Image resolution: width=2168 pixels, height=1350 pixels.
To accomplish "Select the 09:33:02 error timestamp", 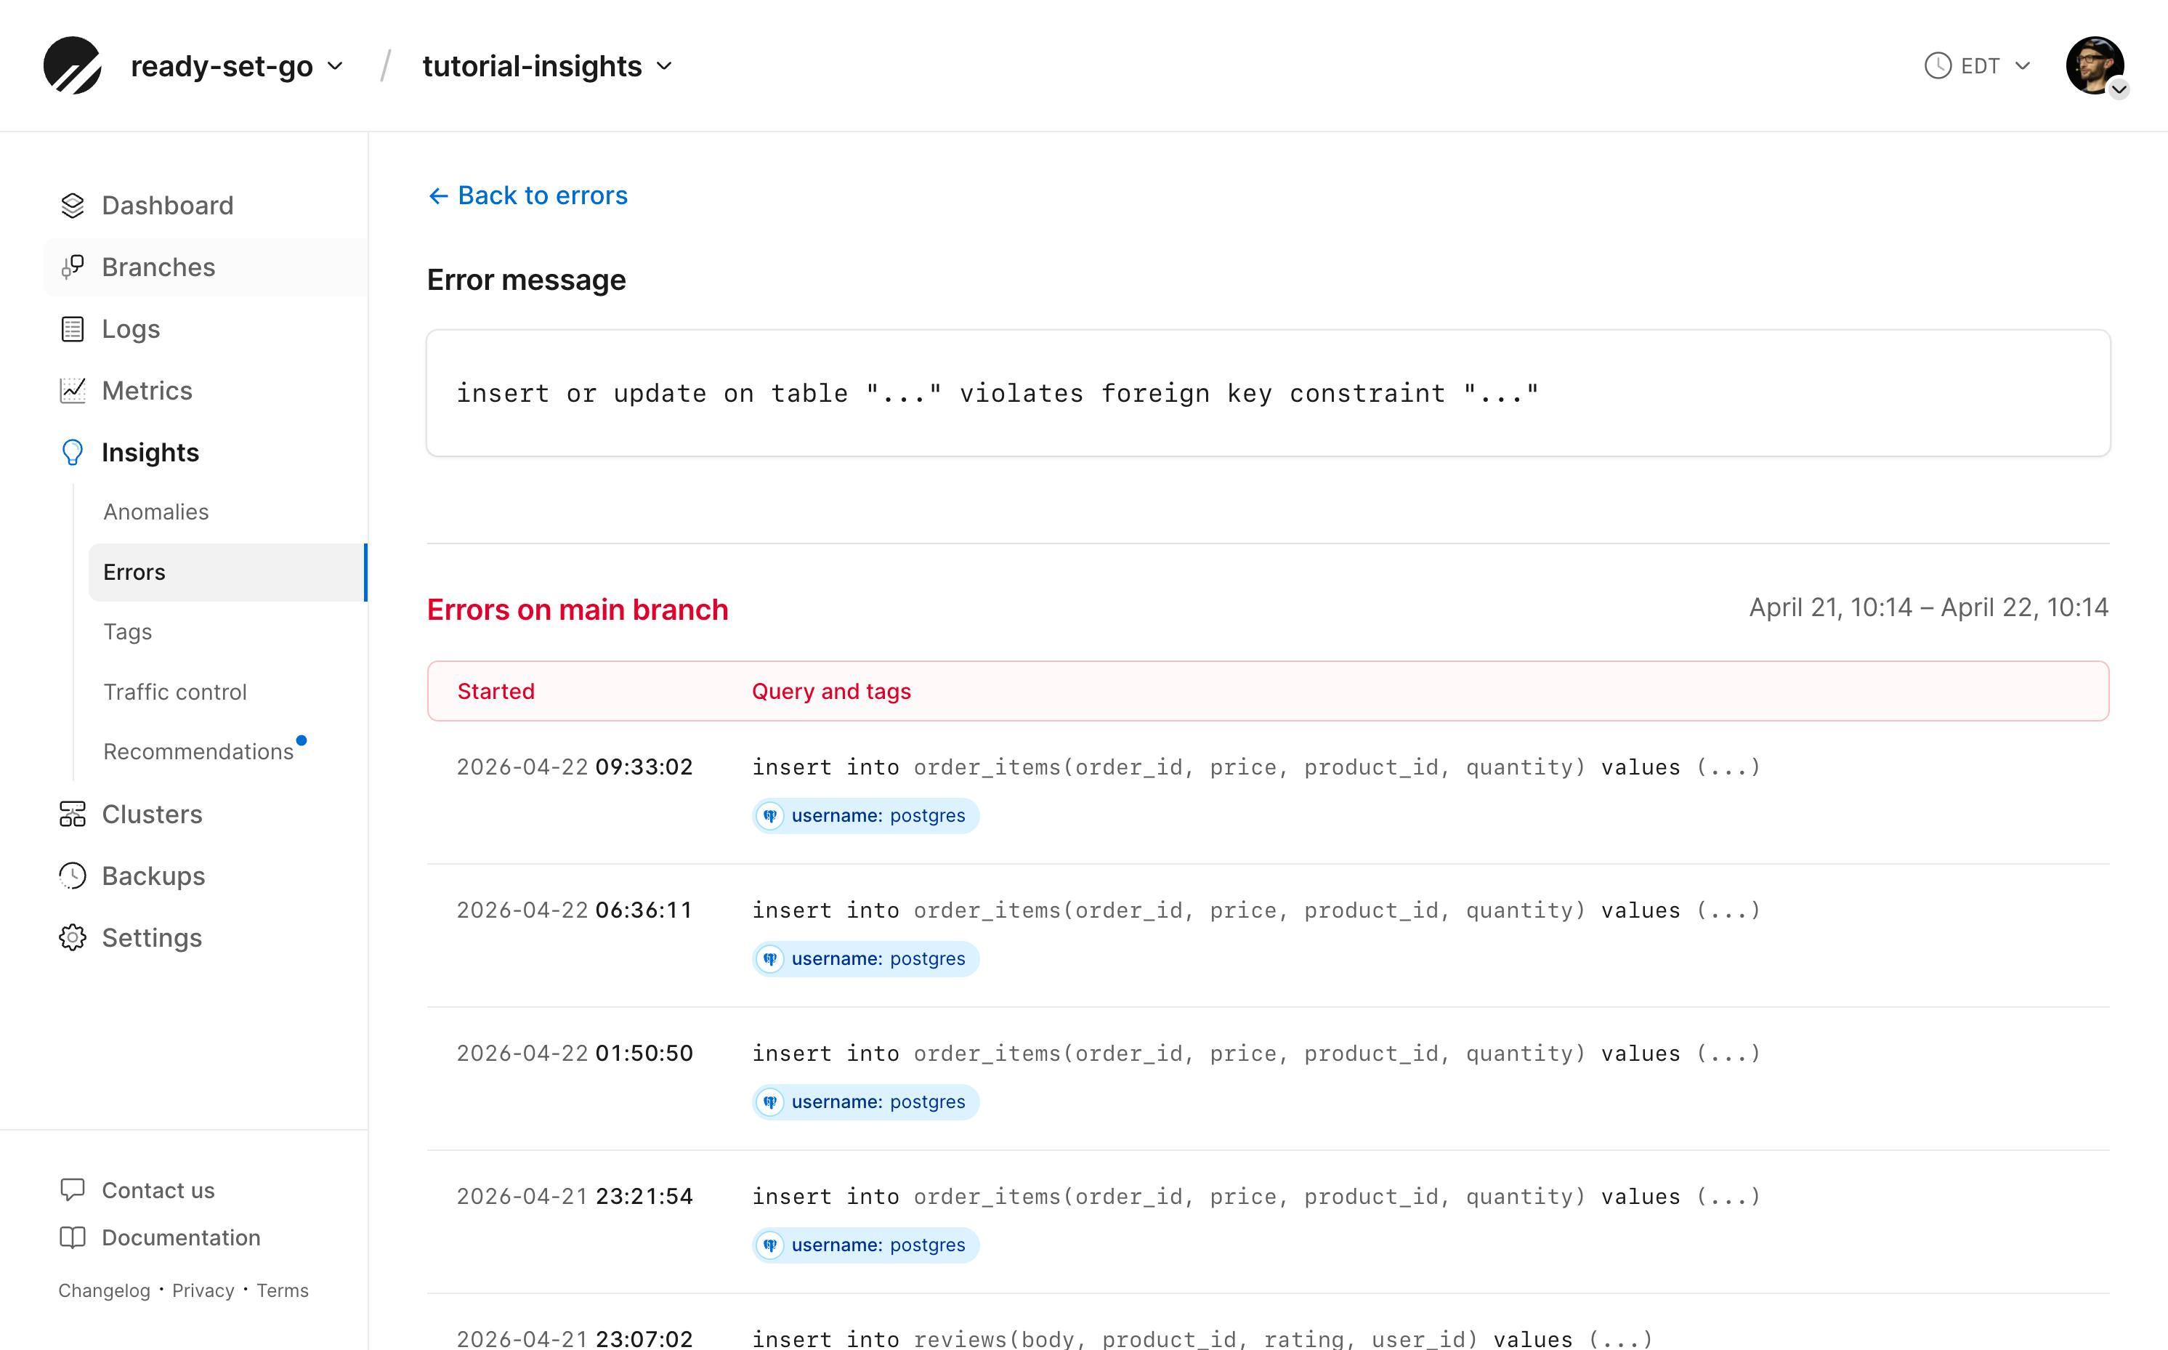I will coord(575,767).
